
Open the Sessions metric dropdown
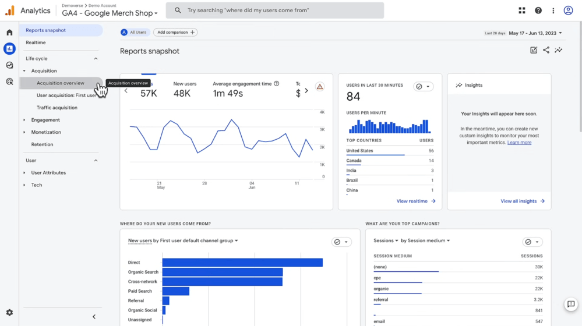click(386, 240)
